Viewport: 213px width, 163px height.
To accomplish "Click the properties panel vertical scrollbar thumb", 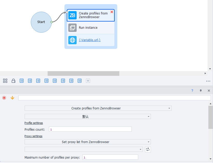I will (x=210, y=117).
